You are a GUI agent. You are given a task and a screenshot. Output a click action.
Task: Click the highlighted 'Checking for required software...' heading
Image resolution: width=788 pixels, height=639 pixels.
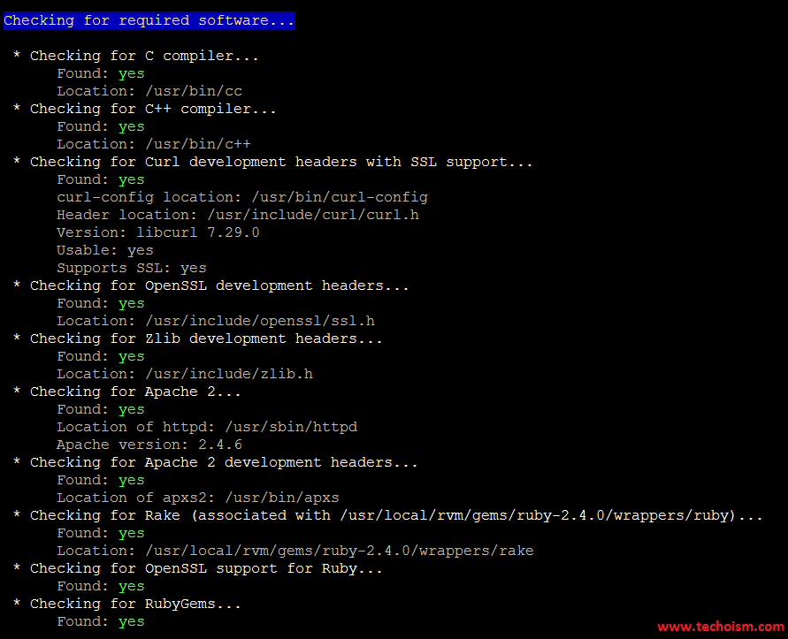click(149, 20)
